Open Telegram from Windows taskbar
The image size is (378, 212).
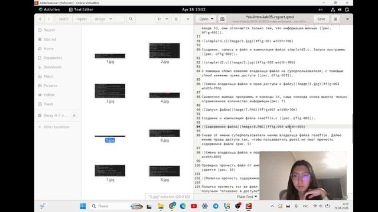coord(216,206)
